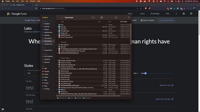
Task: Open the Apple menu
Action: (x=2, y=1)
